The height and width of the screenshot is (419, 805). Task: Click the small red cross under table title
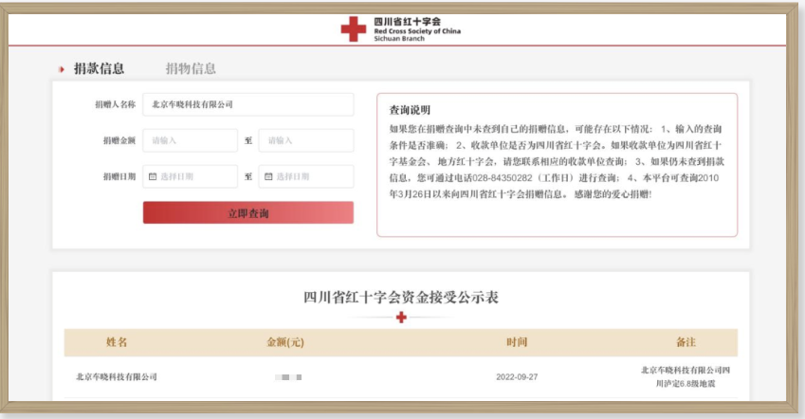click(x=400, y=318)
